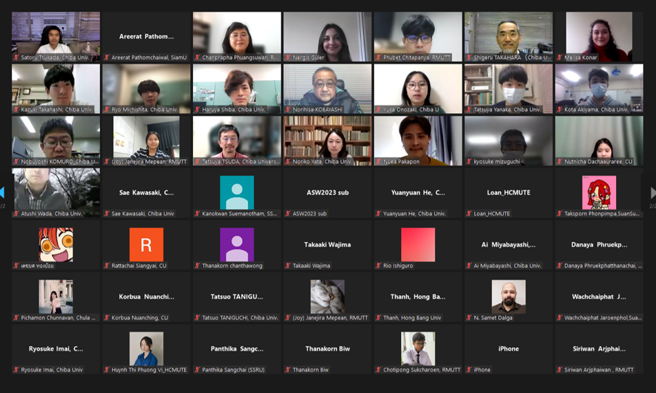Click Areerat Pathomchaiwal's name tile
Image resolution: width=656 pixels, height=393 pixels.
click(x=146, y=37)
